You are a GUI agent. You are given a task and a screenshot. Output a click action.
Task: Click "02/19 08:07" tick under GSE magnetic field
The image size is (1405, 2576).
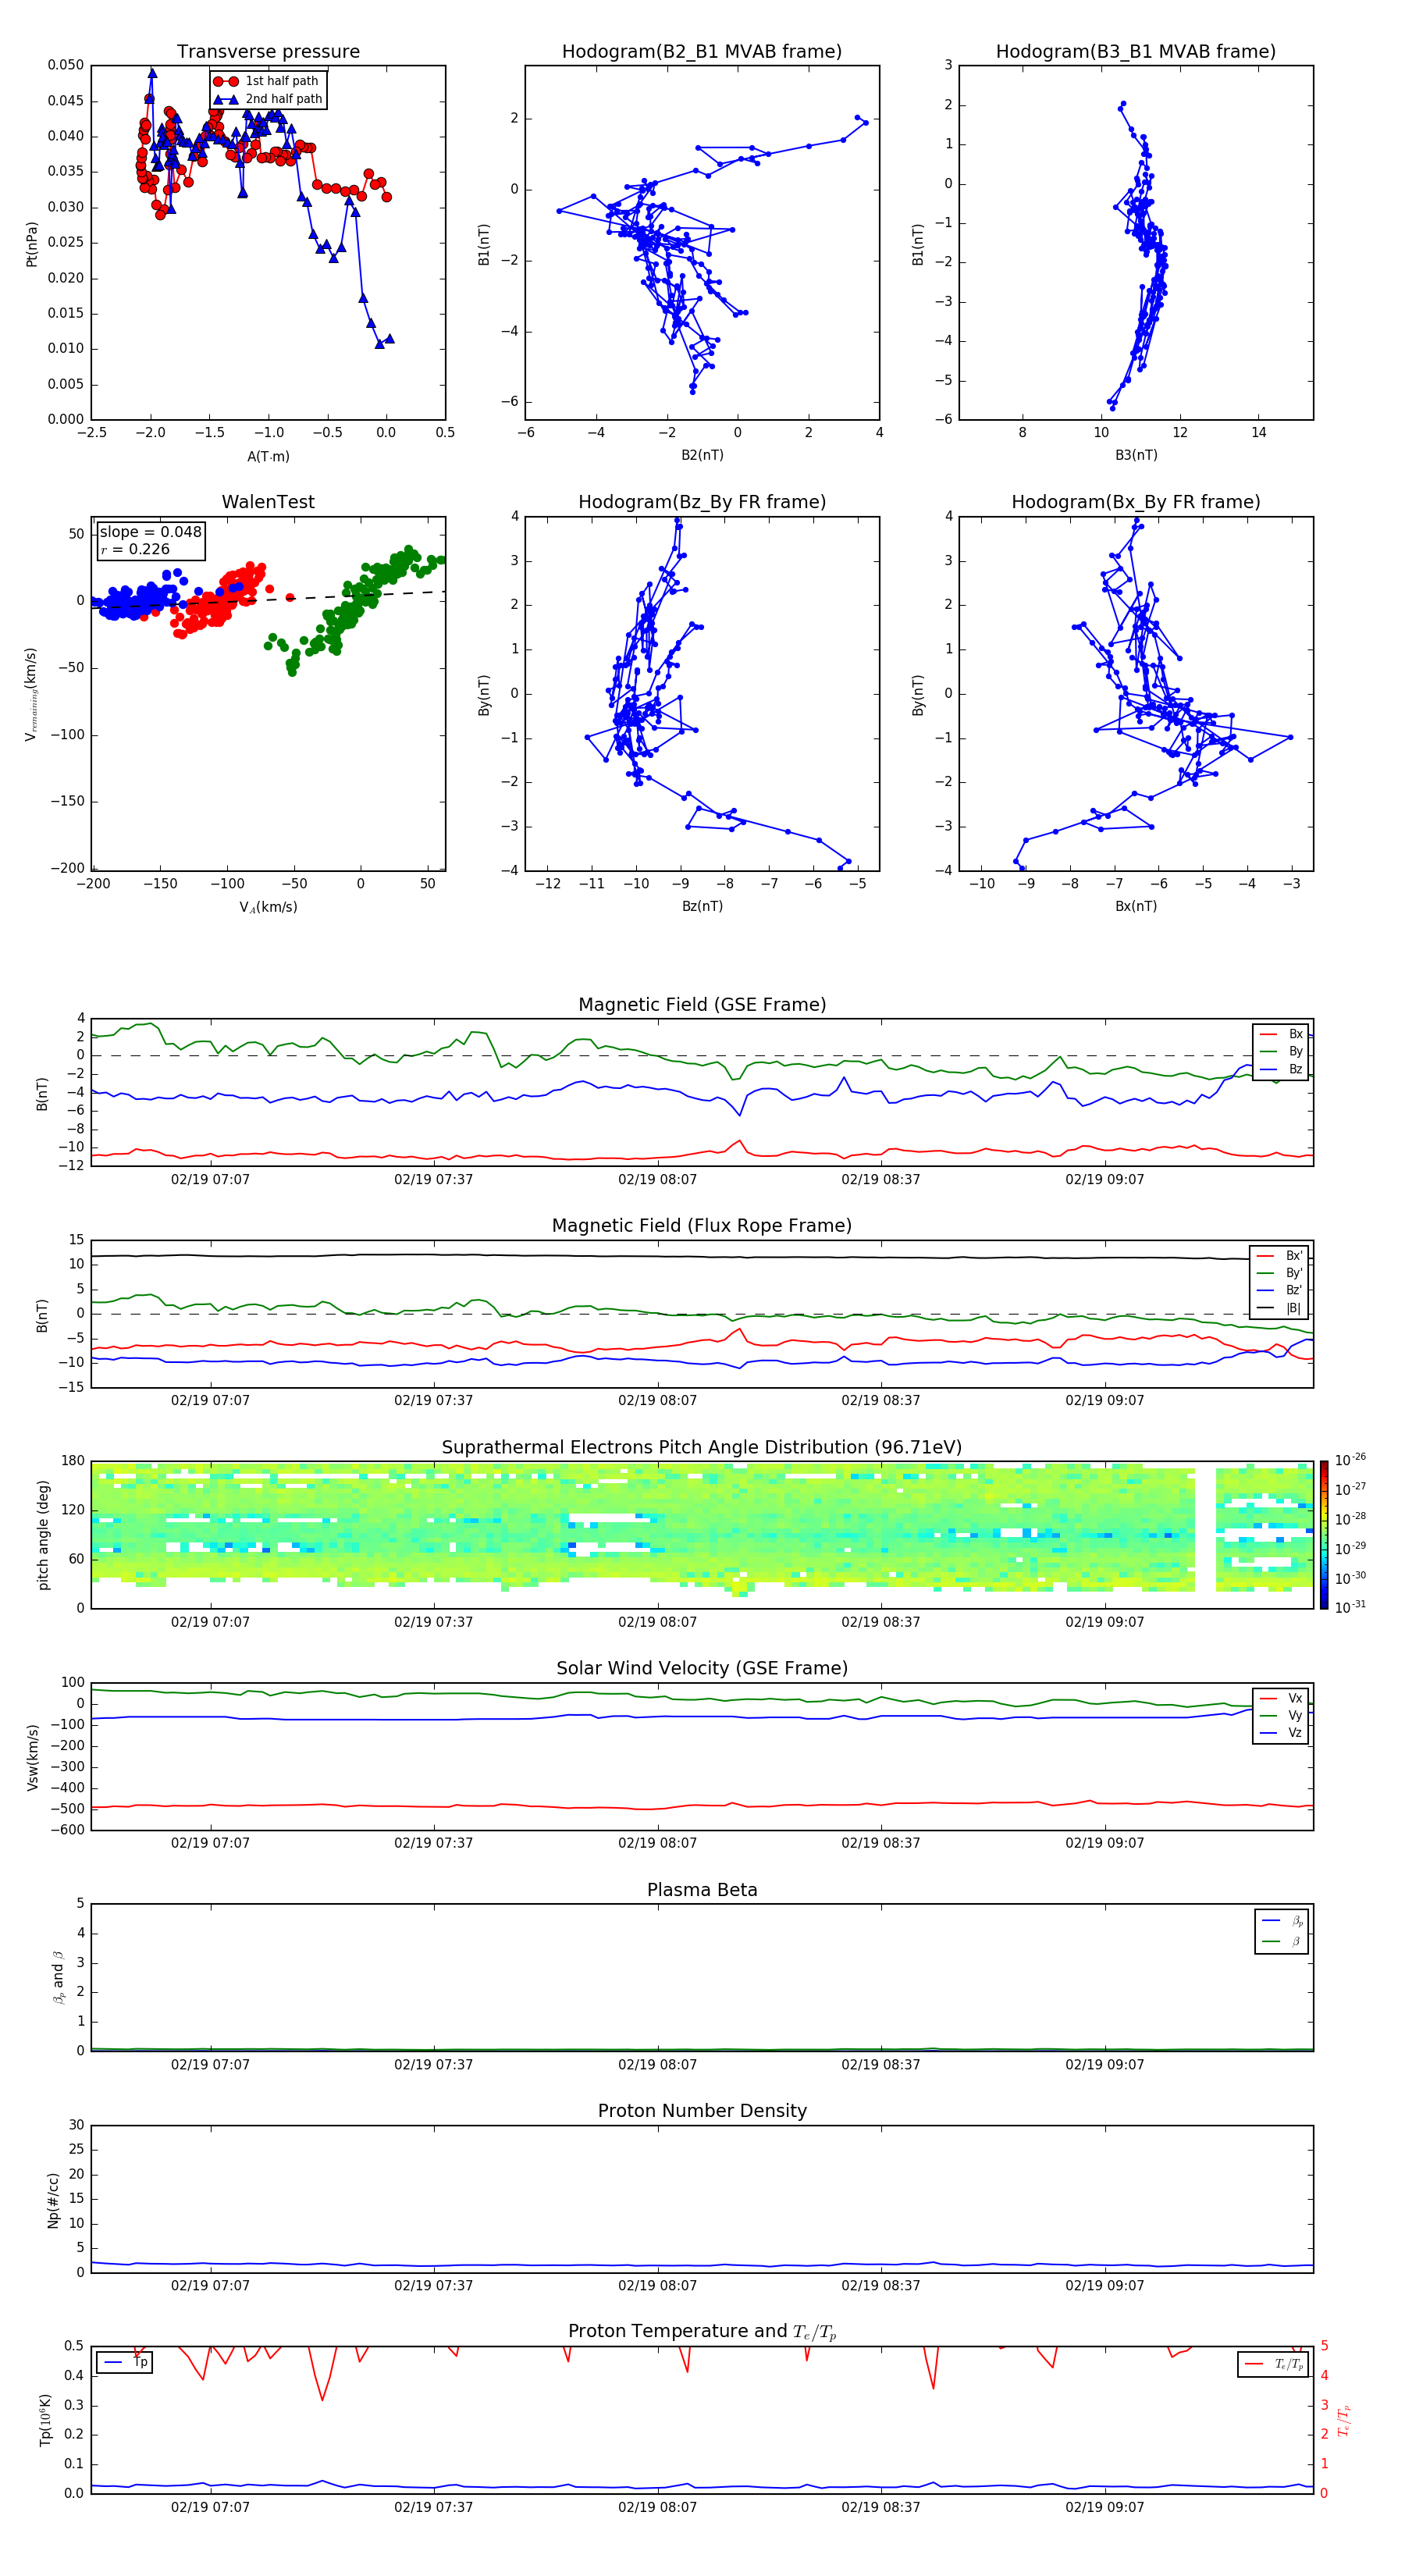[657, 1180]
